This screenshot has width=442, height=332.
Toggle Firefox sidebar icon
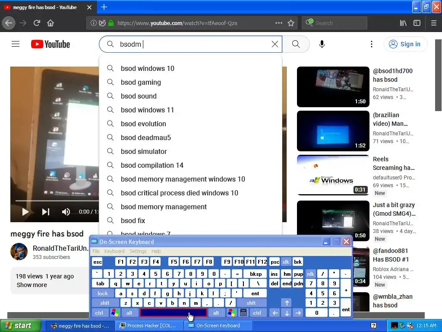(417, 23)
